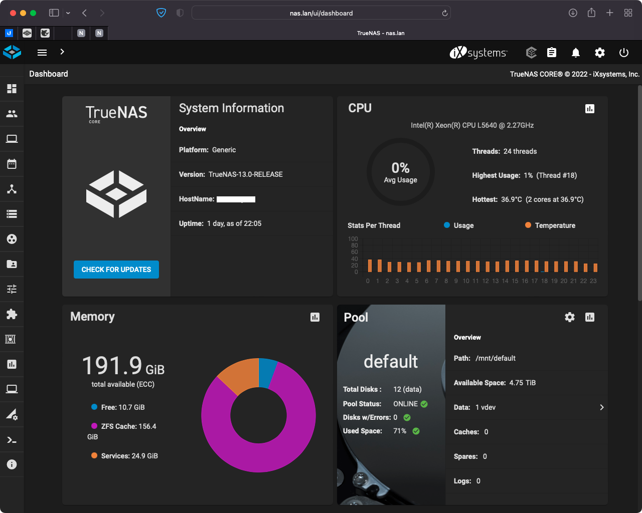Click the Available Space 4.75 TiB text

click(x=495, y=383)
